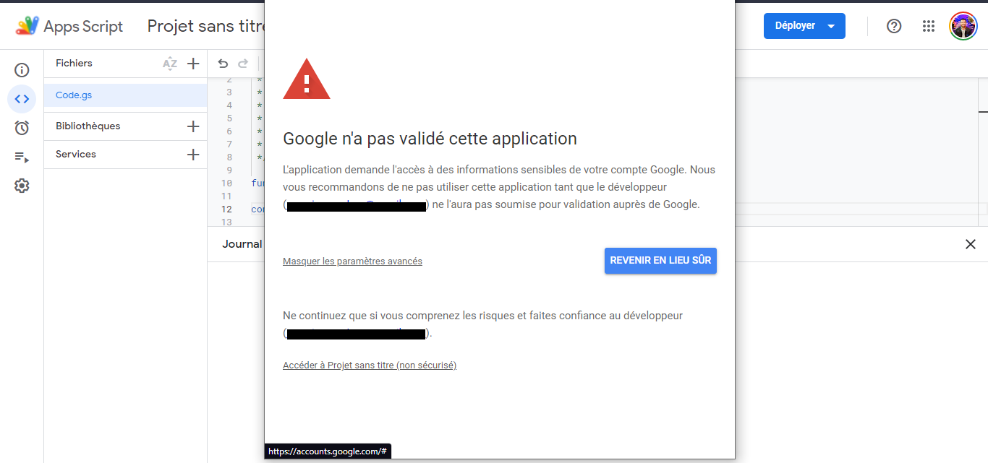Open the Triggers alarm clock icon
Viewport: 988px width, 463px height.
pyautogui.click(x=22, y=128)
